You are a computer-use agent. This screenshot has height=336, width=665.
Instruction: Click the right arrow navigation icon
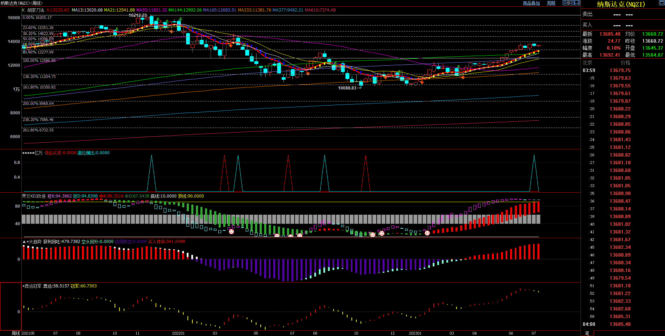[571, 3]
